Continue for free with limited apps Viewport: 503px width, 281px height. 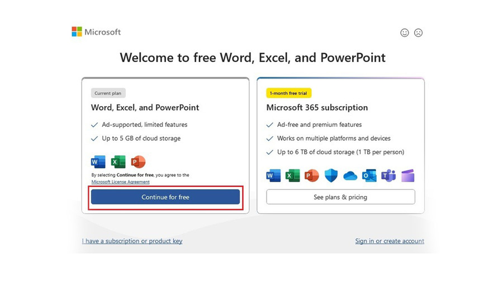(x=165, y=197)
